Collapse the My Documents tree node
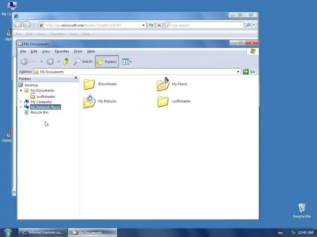The width and height of the screenshot is (317, 237). point(21,90)
